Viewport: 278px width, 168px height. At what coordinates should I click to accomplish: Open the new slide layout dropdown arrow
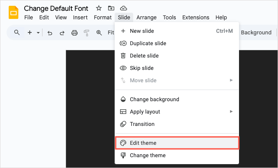click(x=38, y=33)
